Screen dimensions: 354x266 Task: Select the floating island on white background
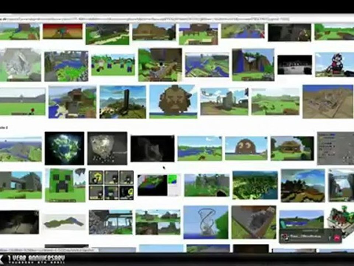coord(65,222)
